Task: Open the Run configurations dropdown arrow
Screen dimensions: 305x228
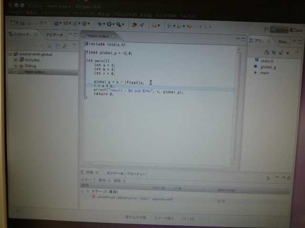Action: pos(113,24)
